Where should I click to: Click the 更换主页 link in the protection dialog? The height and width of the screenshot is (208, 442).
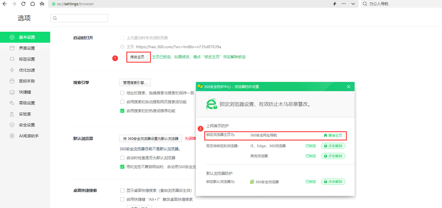pos(335,136)
